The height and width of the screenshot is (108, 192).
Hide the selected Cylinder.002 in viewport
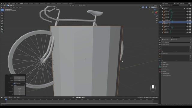coord(187,22)
